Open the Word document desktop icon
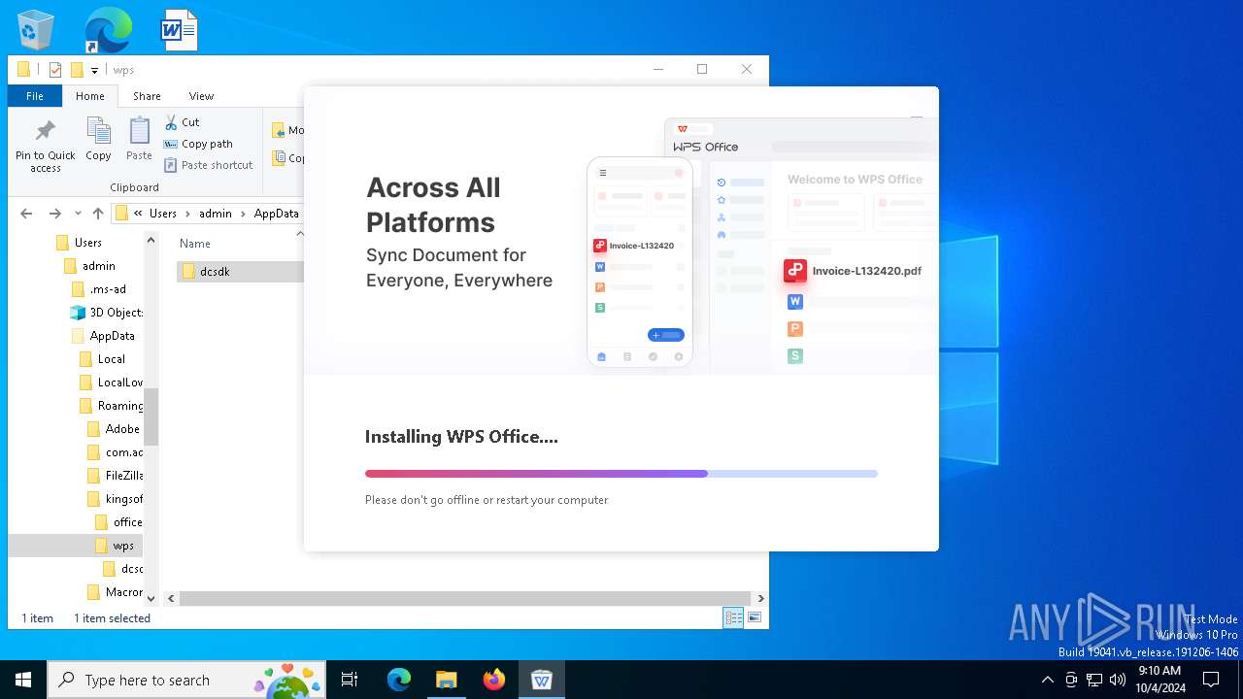 (x=179, y=29)
